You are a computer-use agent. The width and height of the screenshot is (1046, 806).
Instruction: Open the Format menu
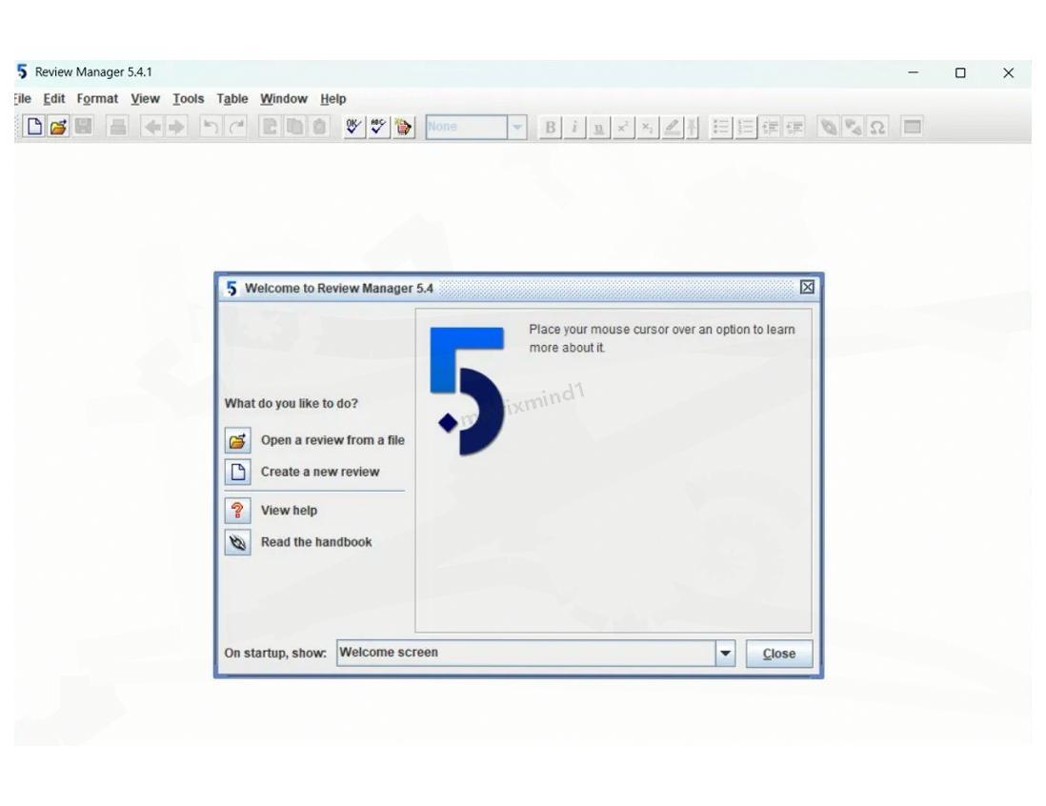tap(97, 99)
